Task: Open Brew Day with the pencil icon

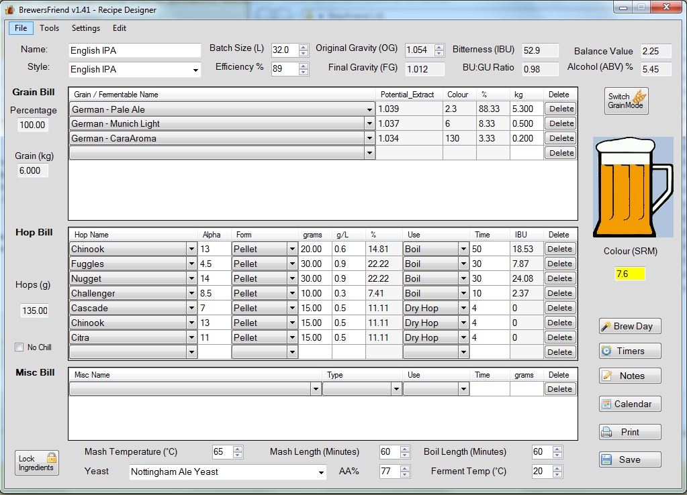Action: 630,326
